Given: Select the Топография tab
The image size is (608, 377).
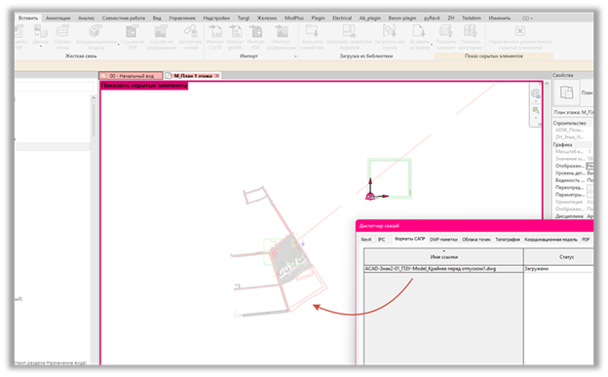Looking at the screenshot, I should (508, 240).
